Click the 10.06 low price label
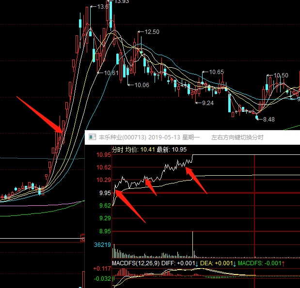Viewport: 300px width, 288px height. [x=142, y=85]
